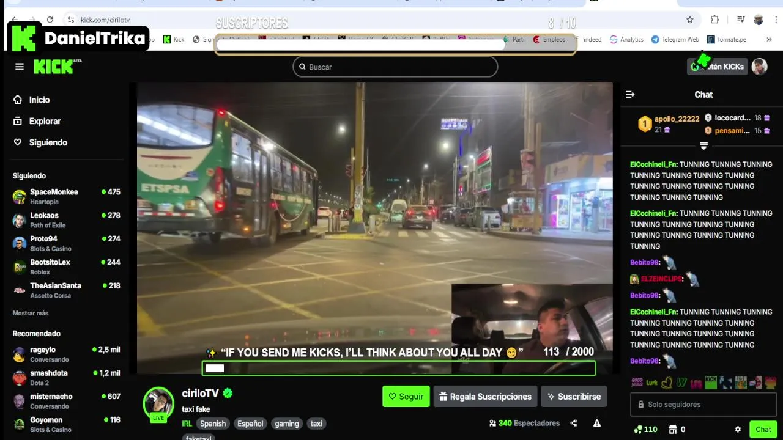The height and width of the screenshot is (440, 783).
Task: Click the gaming tag
Action: pyautogui.click(x=287, y=424)
